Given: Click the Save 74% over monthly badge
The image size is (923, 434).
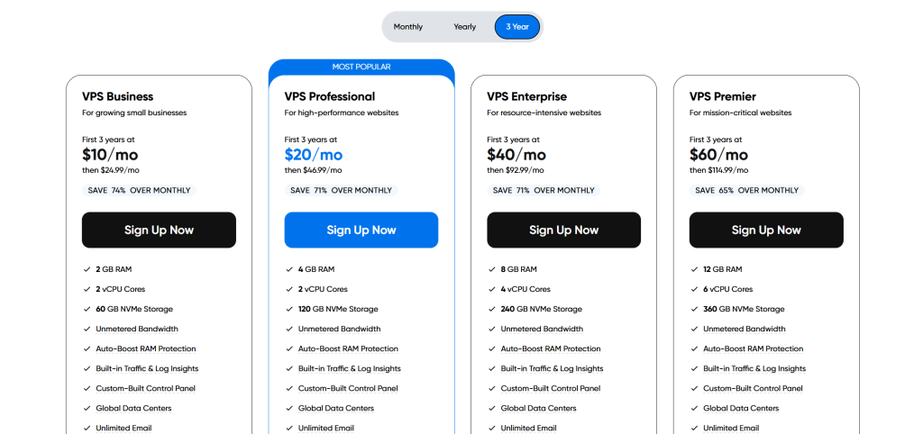Looking at the screenshot, I should pyautogui.click(x=138, y=190).
